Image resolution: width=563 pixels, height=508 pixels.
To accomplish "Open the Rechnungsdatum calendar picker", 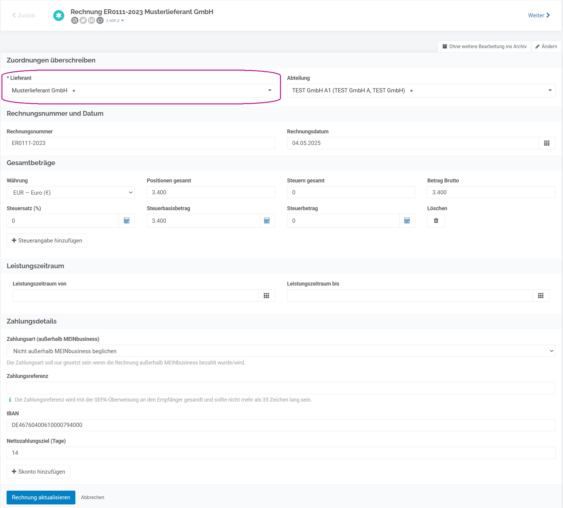I will point(547,143).
